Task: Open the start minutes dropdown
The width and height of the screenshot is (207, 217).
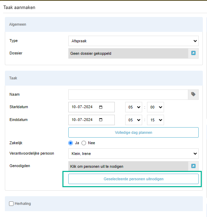Action: pyautogui.click(x=155, y=107)
